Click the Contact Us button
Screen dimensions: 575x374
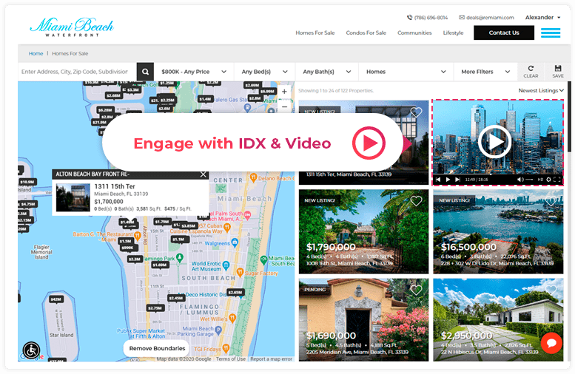504,33
